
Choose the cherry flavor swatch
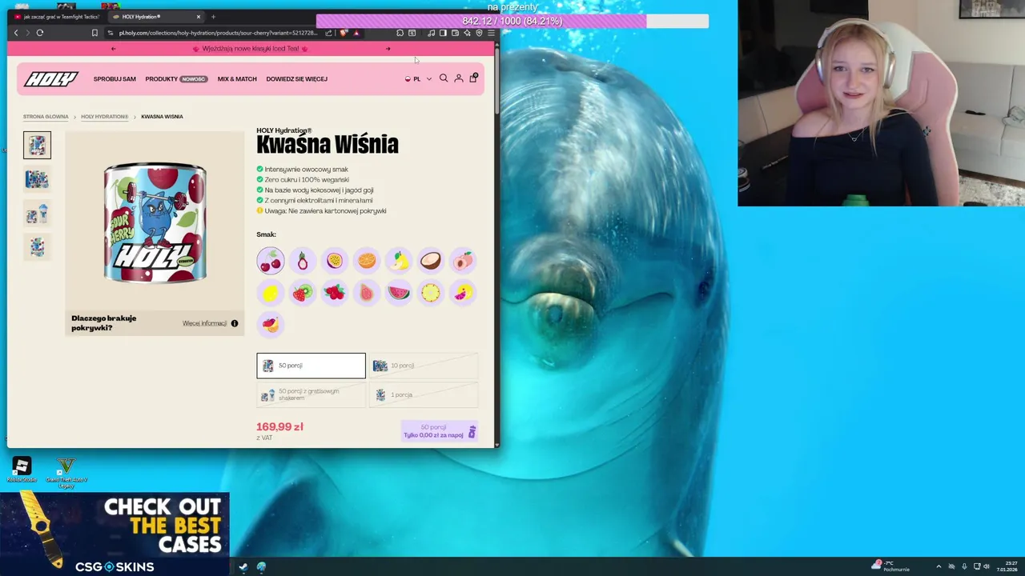pyautogui.click(x=271, y=261)
